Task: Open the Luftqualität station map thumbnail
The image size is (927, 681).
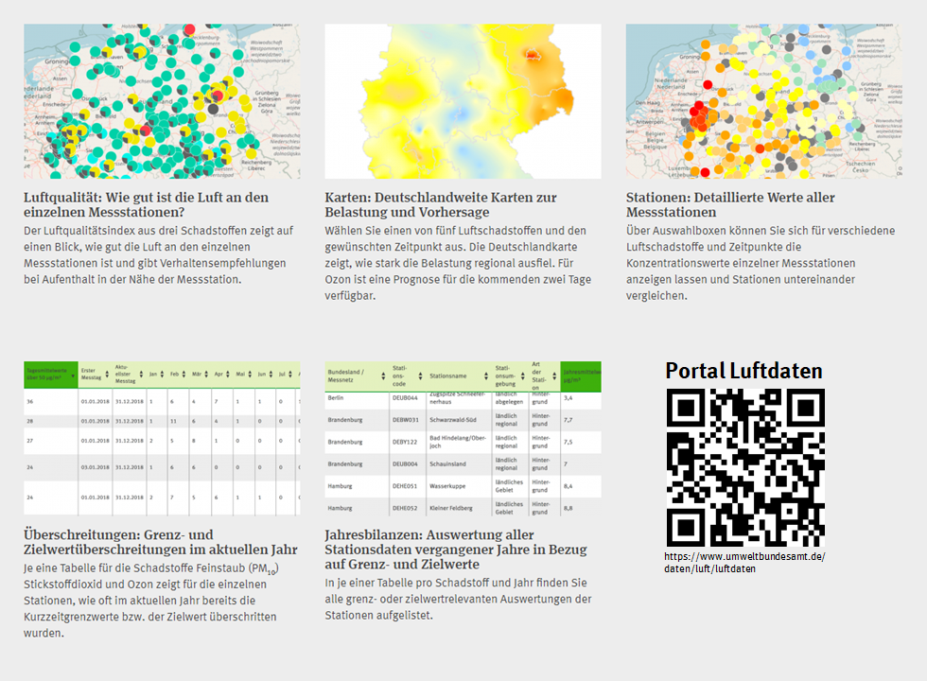Action: click(161, 101)
